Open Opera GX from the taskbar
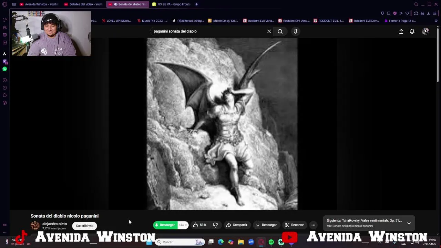This screenshot has width=441, height=248. (261, 242)
